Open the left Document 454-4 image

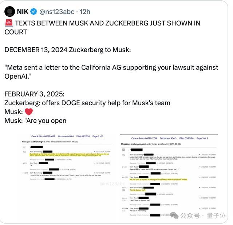click(66, 158)
